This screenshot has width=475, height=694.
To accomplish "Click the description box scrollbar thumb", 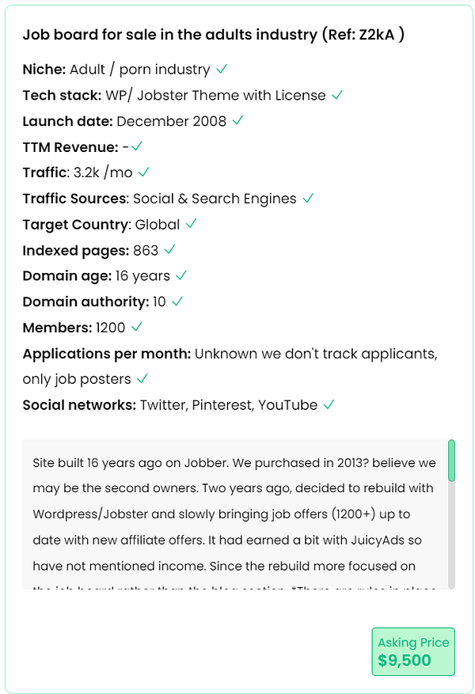I will click(451, 461).
